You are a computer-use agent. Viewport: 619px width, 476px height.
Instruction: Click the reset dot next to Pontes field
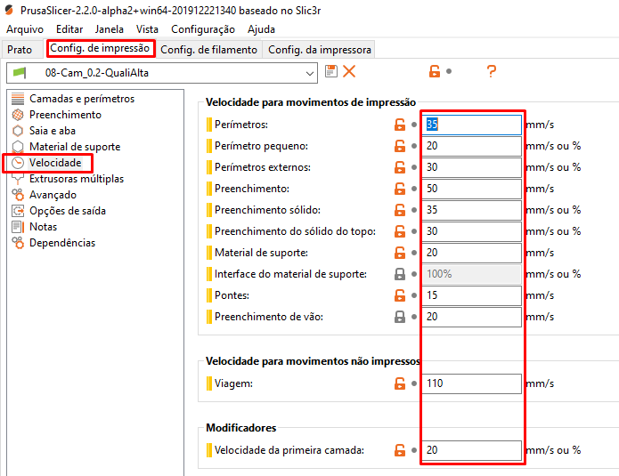tap(414, 295)
